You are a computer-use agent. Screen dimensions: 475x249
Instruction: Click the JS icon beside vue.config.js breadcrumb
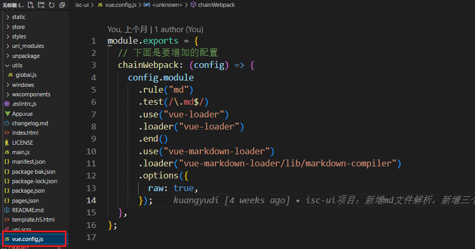click(x=100, y=5)
